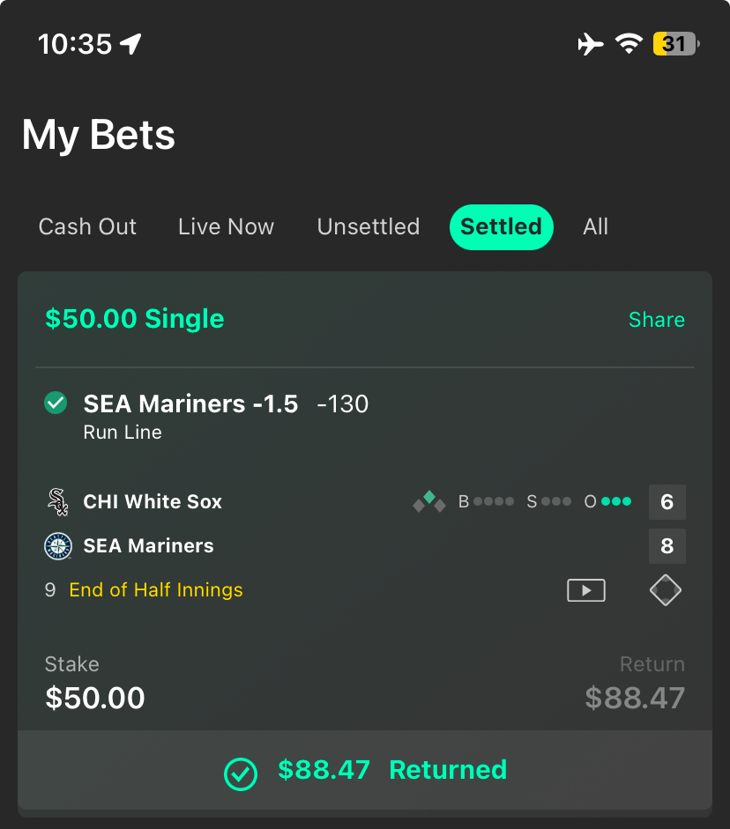Share this $50.00 Single bet
The width and height of the screenshot is (730, 829).
coord(657,319)
